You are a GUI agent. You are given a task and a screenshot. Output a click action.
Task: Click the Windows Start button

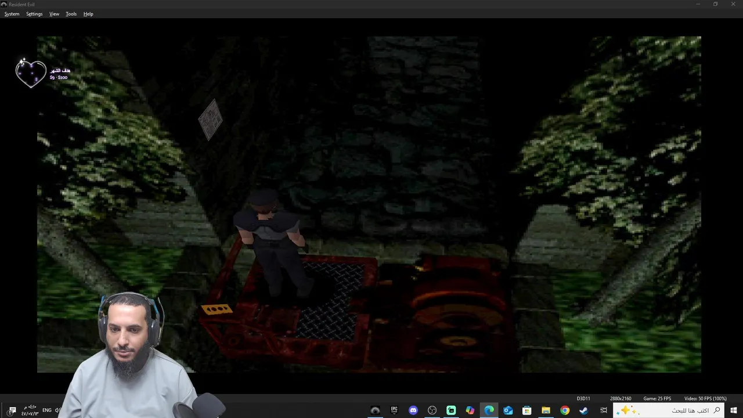(734, 410)
